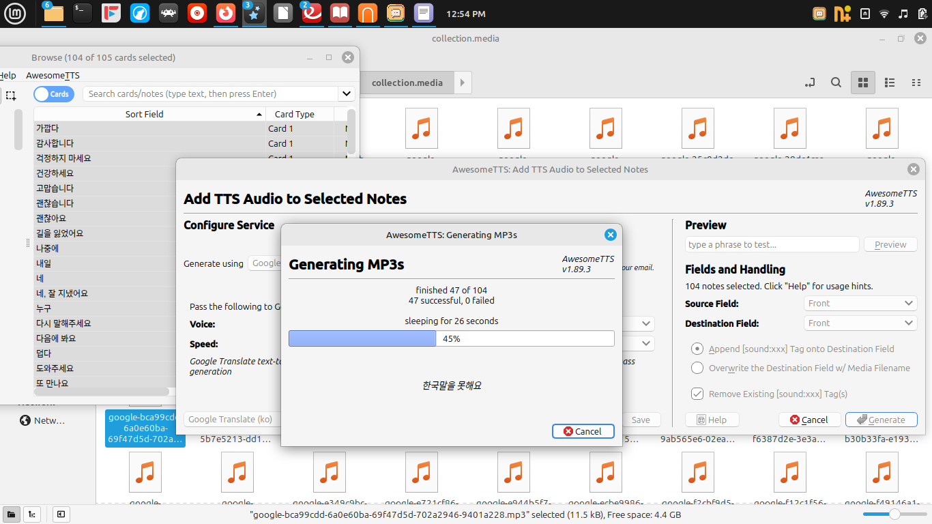Click the Network item in file manager sidebar
Image resolution: width=932 pixels, height=524 pixels.
[x=42, y=420]
